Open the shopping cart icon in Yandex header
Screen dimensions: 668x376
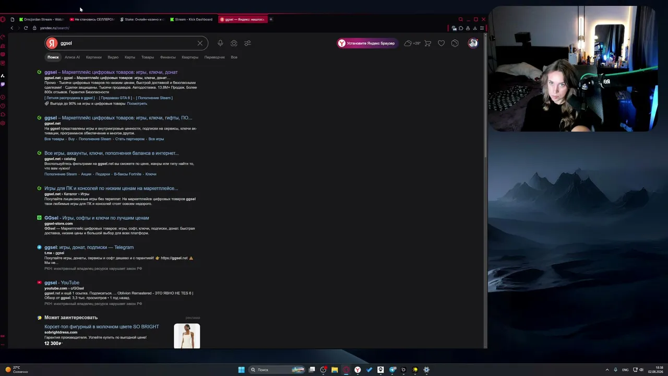pyautogui.click(x=428, y=43)
